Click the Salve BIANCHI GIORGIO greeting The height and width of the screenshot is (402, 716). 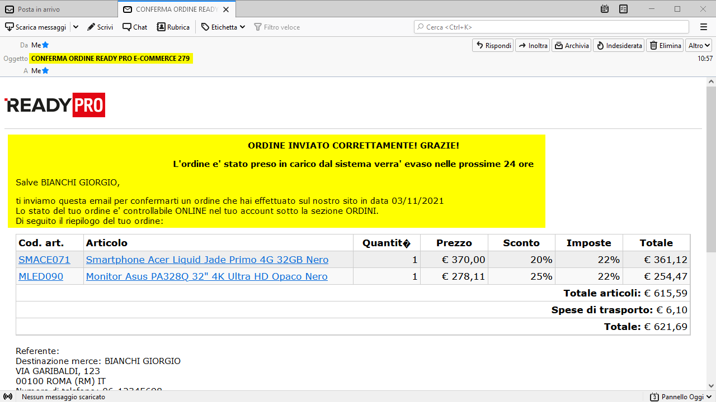(68, 183)
